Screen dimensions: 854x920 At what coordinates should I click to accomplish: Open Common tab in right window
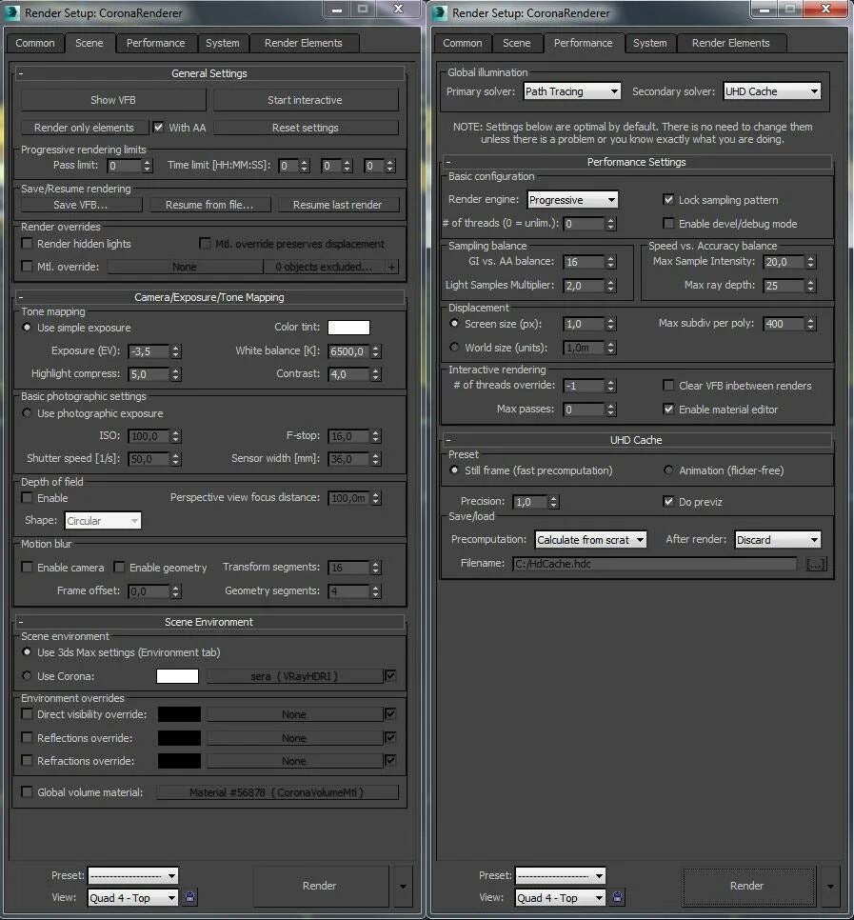[x=463, y=44]
